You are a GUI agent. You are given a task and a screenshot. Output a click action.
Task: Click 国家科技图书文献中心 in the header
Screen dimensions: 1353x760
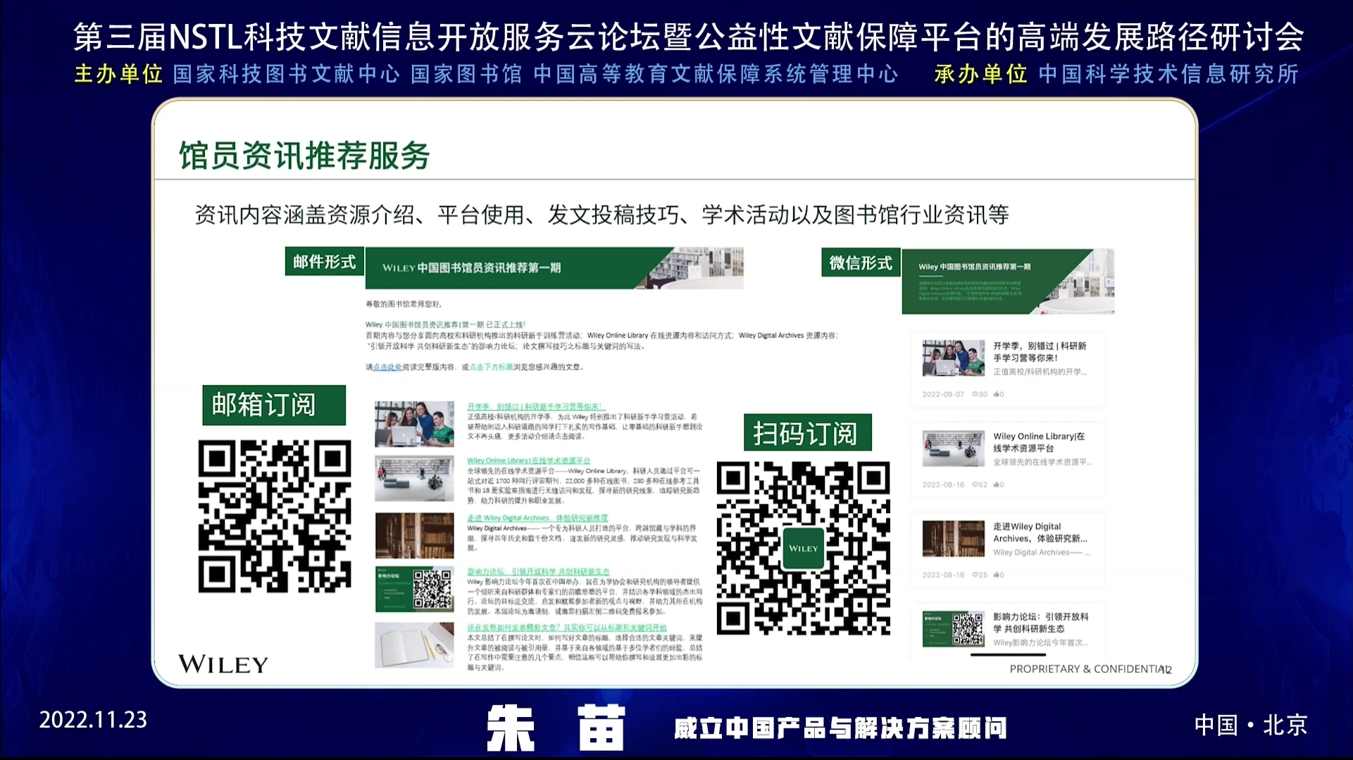tap(287, 74)
